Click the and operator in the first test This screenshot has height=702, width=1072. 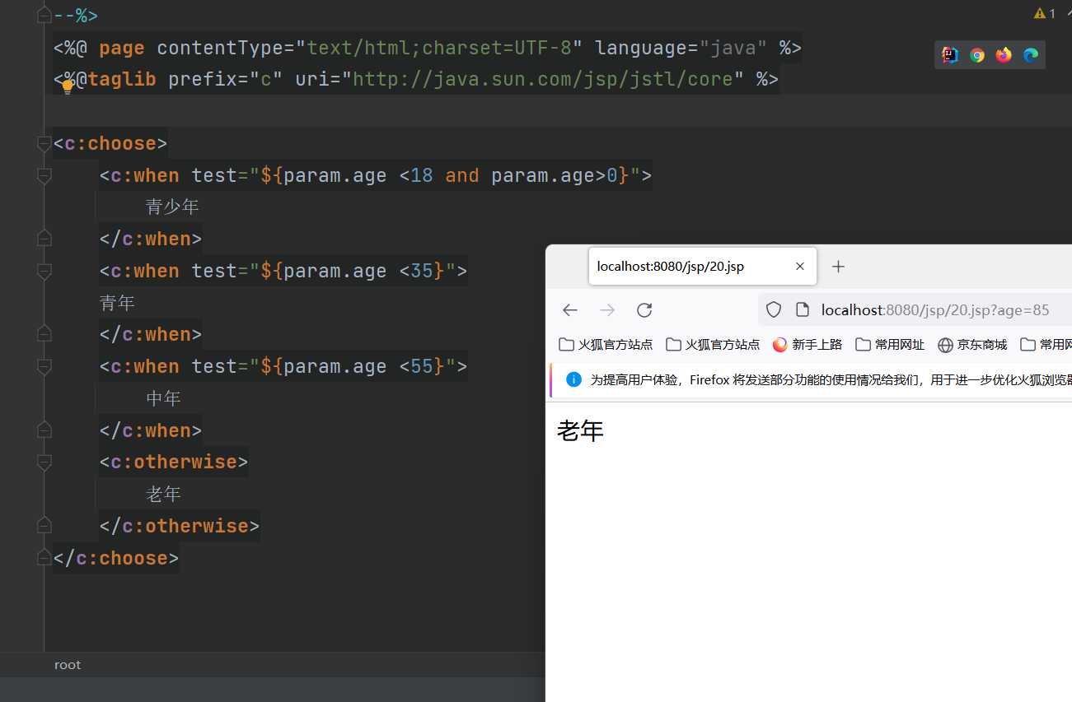click(462, 175)
